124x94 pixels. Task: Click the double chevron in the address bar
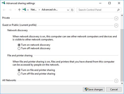click(x=28, y=10)
